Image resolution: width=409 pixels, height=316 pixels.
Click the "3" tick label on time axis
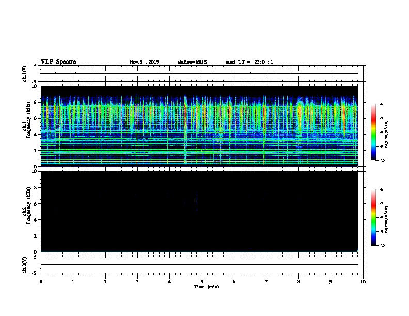[137, 281]
